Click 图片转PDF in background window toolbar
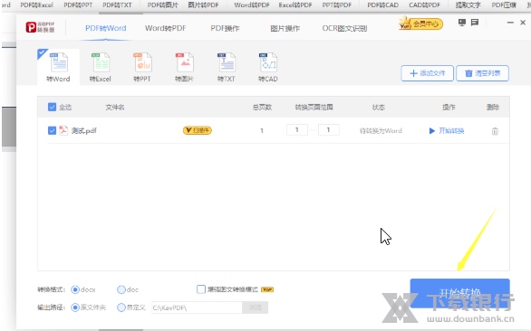This screenshot has height=331, width=531. [203, 5]
